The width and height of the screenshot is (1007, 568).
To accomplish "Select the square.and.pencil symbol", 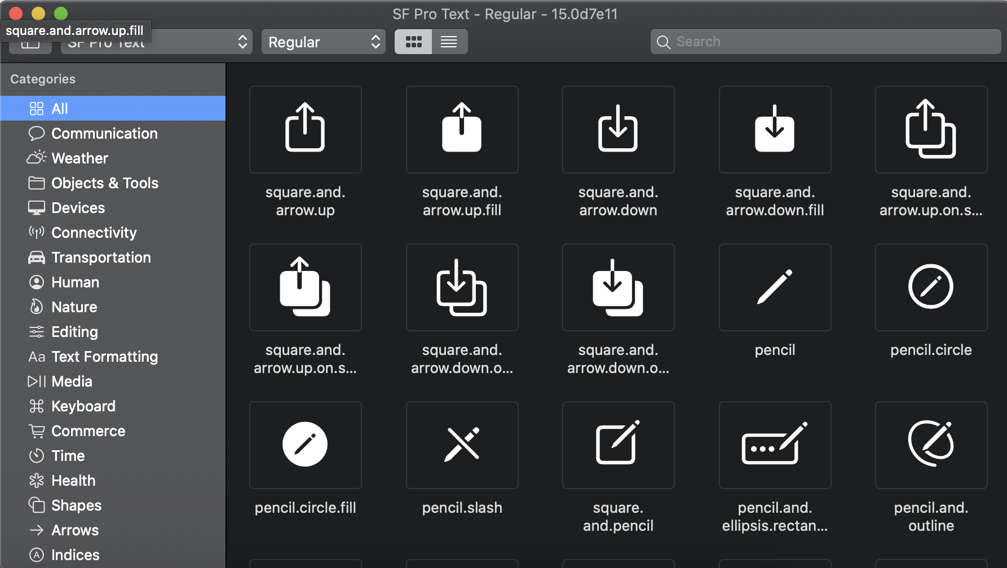I will click(618, 445).
